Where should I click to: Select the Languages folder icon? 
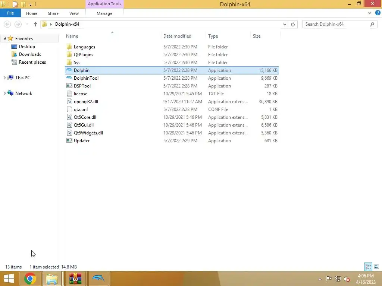(x=69, y=47)
